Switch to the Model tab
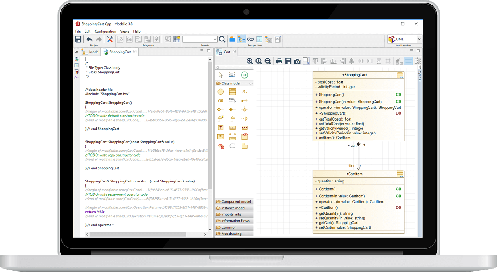The height and width of the screenshot is (272, 497). coord(90,52)
